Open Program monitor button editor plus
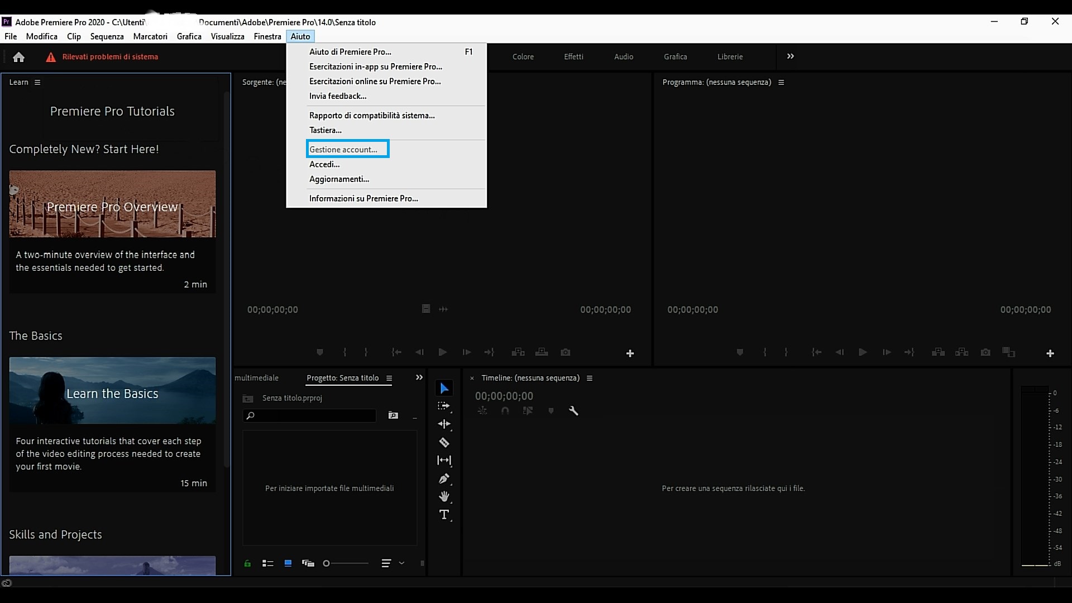 (x=1050, y=353)
